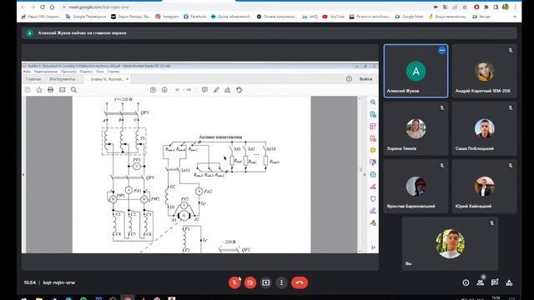Show the participants list icon
534x300 pixels.
[481, 282]
